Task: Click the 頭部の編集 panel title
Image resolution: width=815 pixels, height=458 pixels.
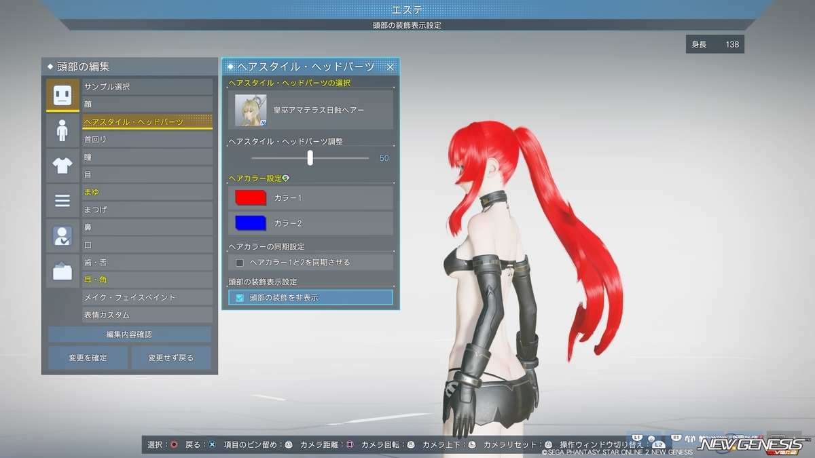Action: pyautogui.click(x=83, y=66)
